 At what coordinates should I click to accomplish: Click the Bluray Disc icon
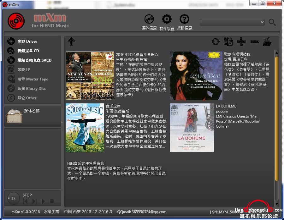point(11,88)
